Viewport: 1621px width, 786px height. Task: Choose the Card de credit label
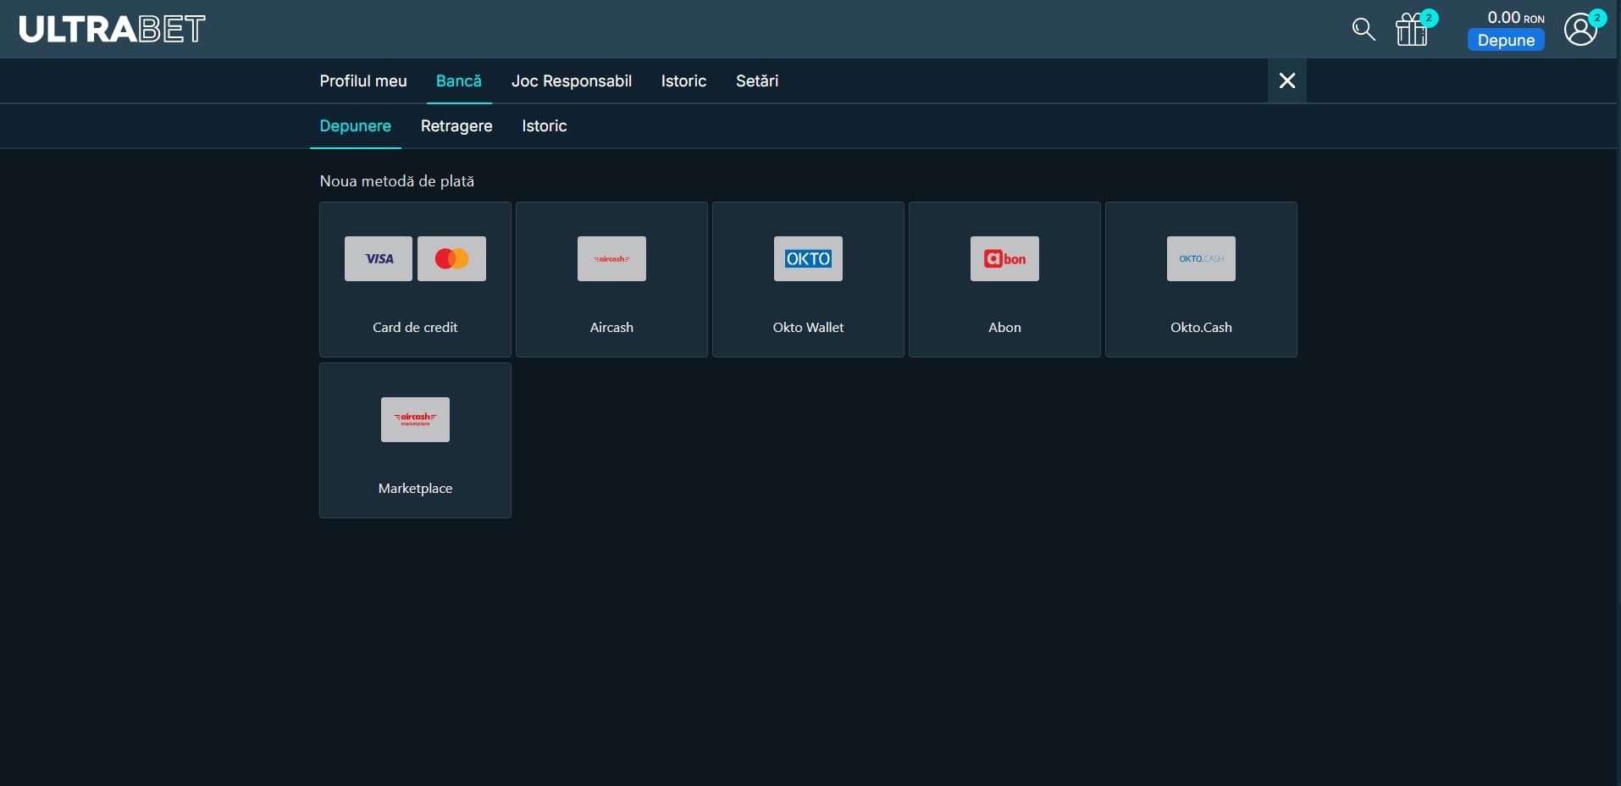[x=415, y=327]
